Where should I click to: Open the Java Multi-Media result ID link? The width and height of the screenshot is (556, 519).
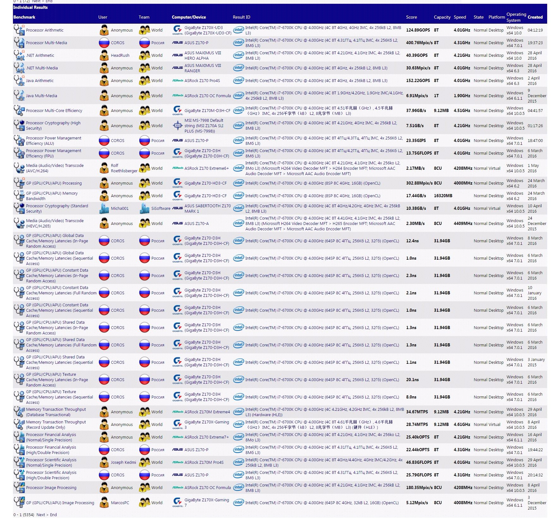pos(324,96)
